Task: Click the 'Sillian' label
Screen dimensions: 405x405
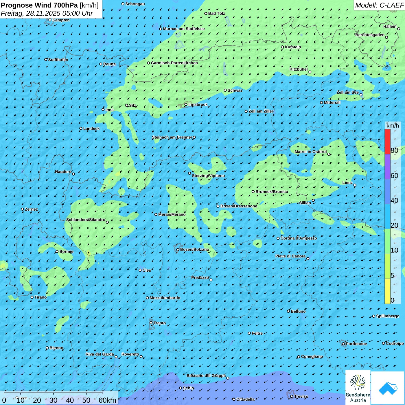Action: pyautogui.click(x=305, y=203)
